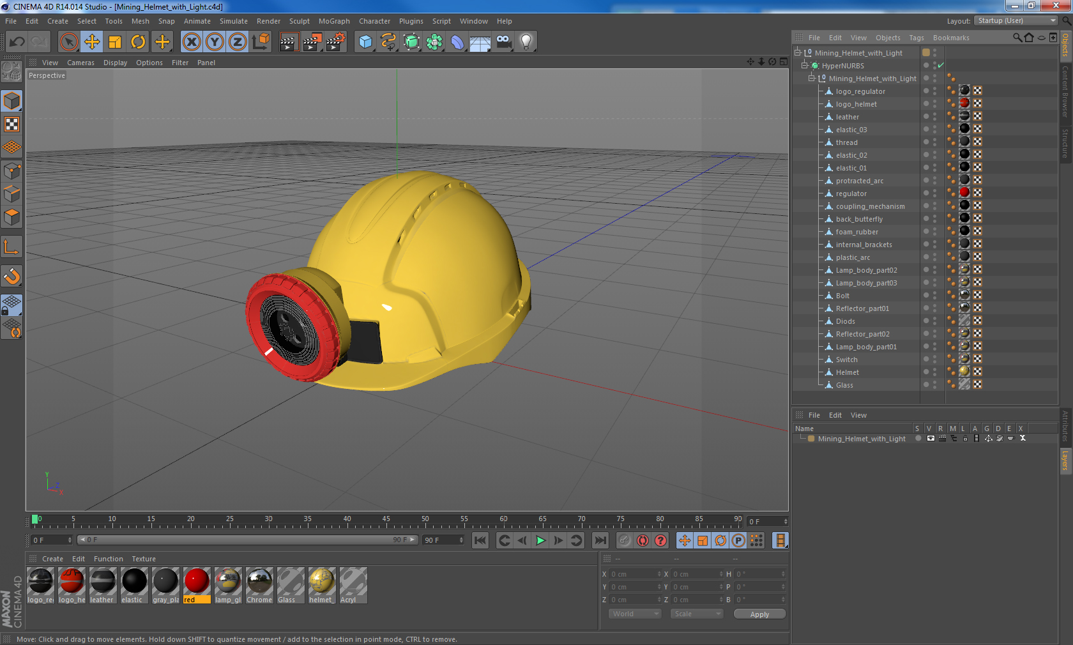The image size is (1073, 645).
Task: Add a light object
Action: 526,42
